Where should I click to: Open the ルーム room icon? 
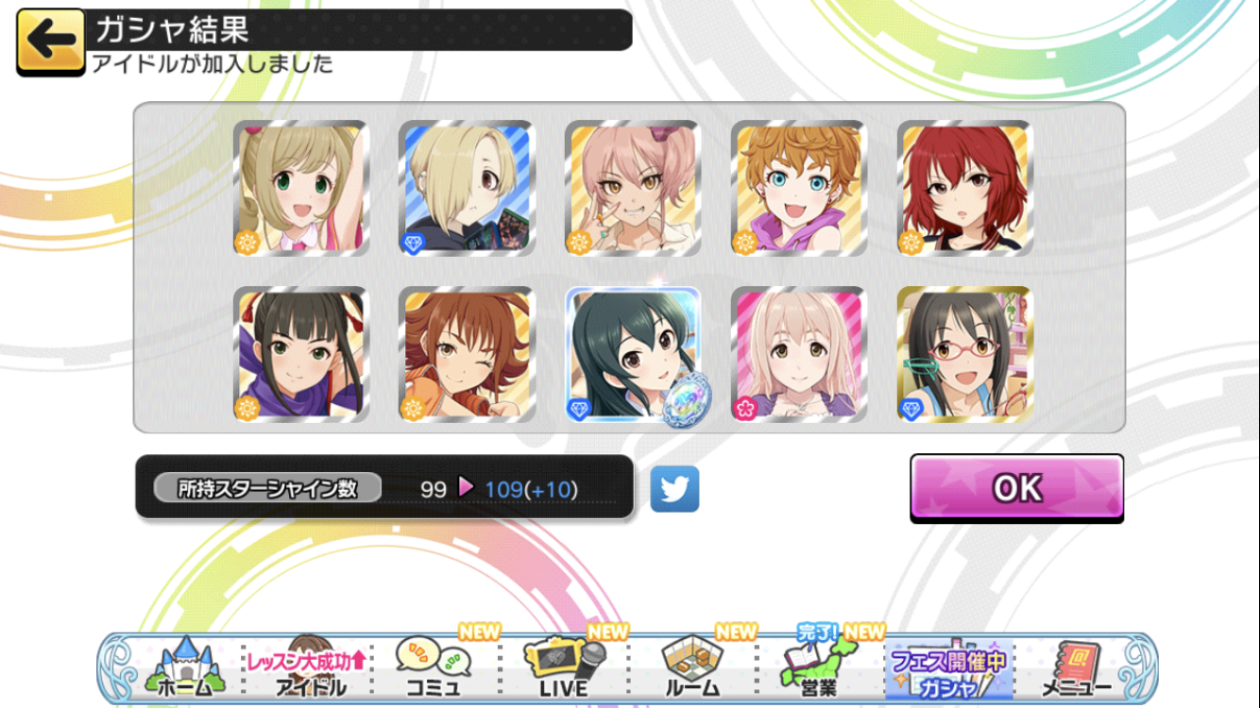pos(692,666)
